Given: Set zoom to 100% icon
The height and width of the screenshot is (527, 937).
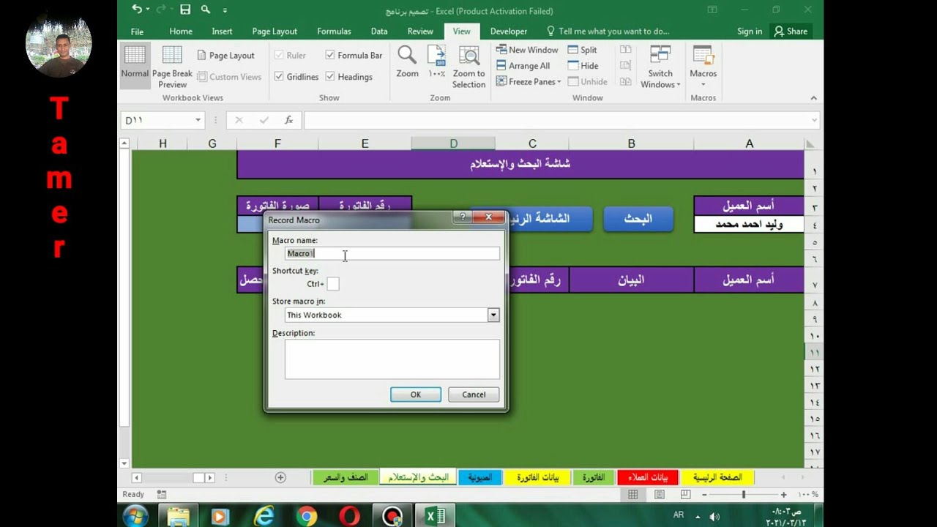Looking at the screenshot, I should point(436,61).
